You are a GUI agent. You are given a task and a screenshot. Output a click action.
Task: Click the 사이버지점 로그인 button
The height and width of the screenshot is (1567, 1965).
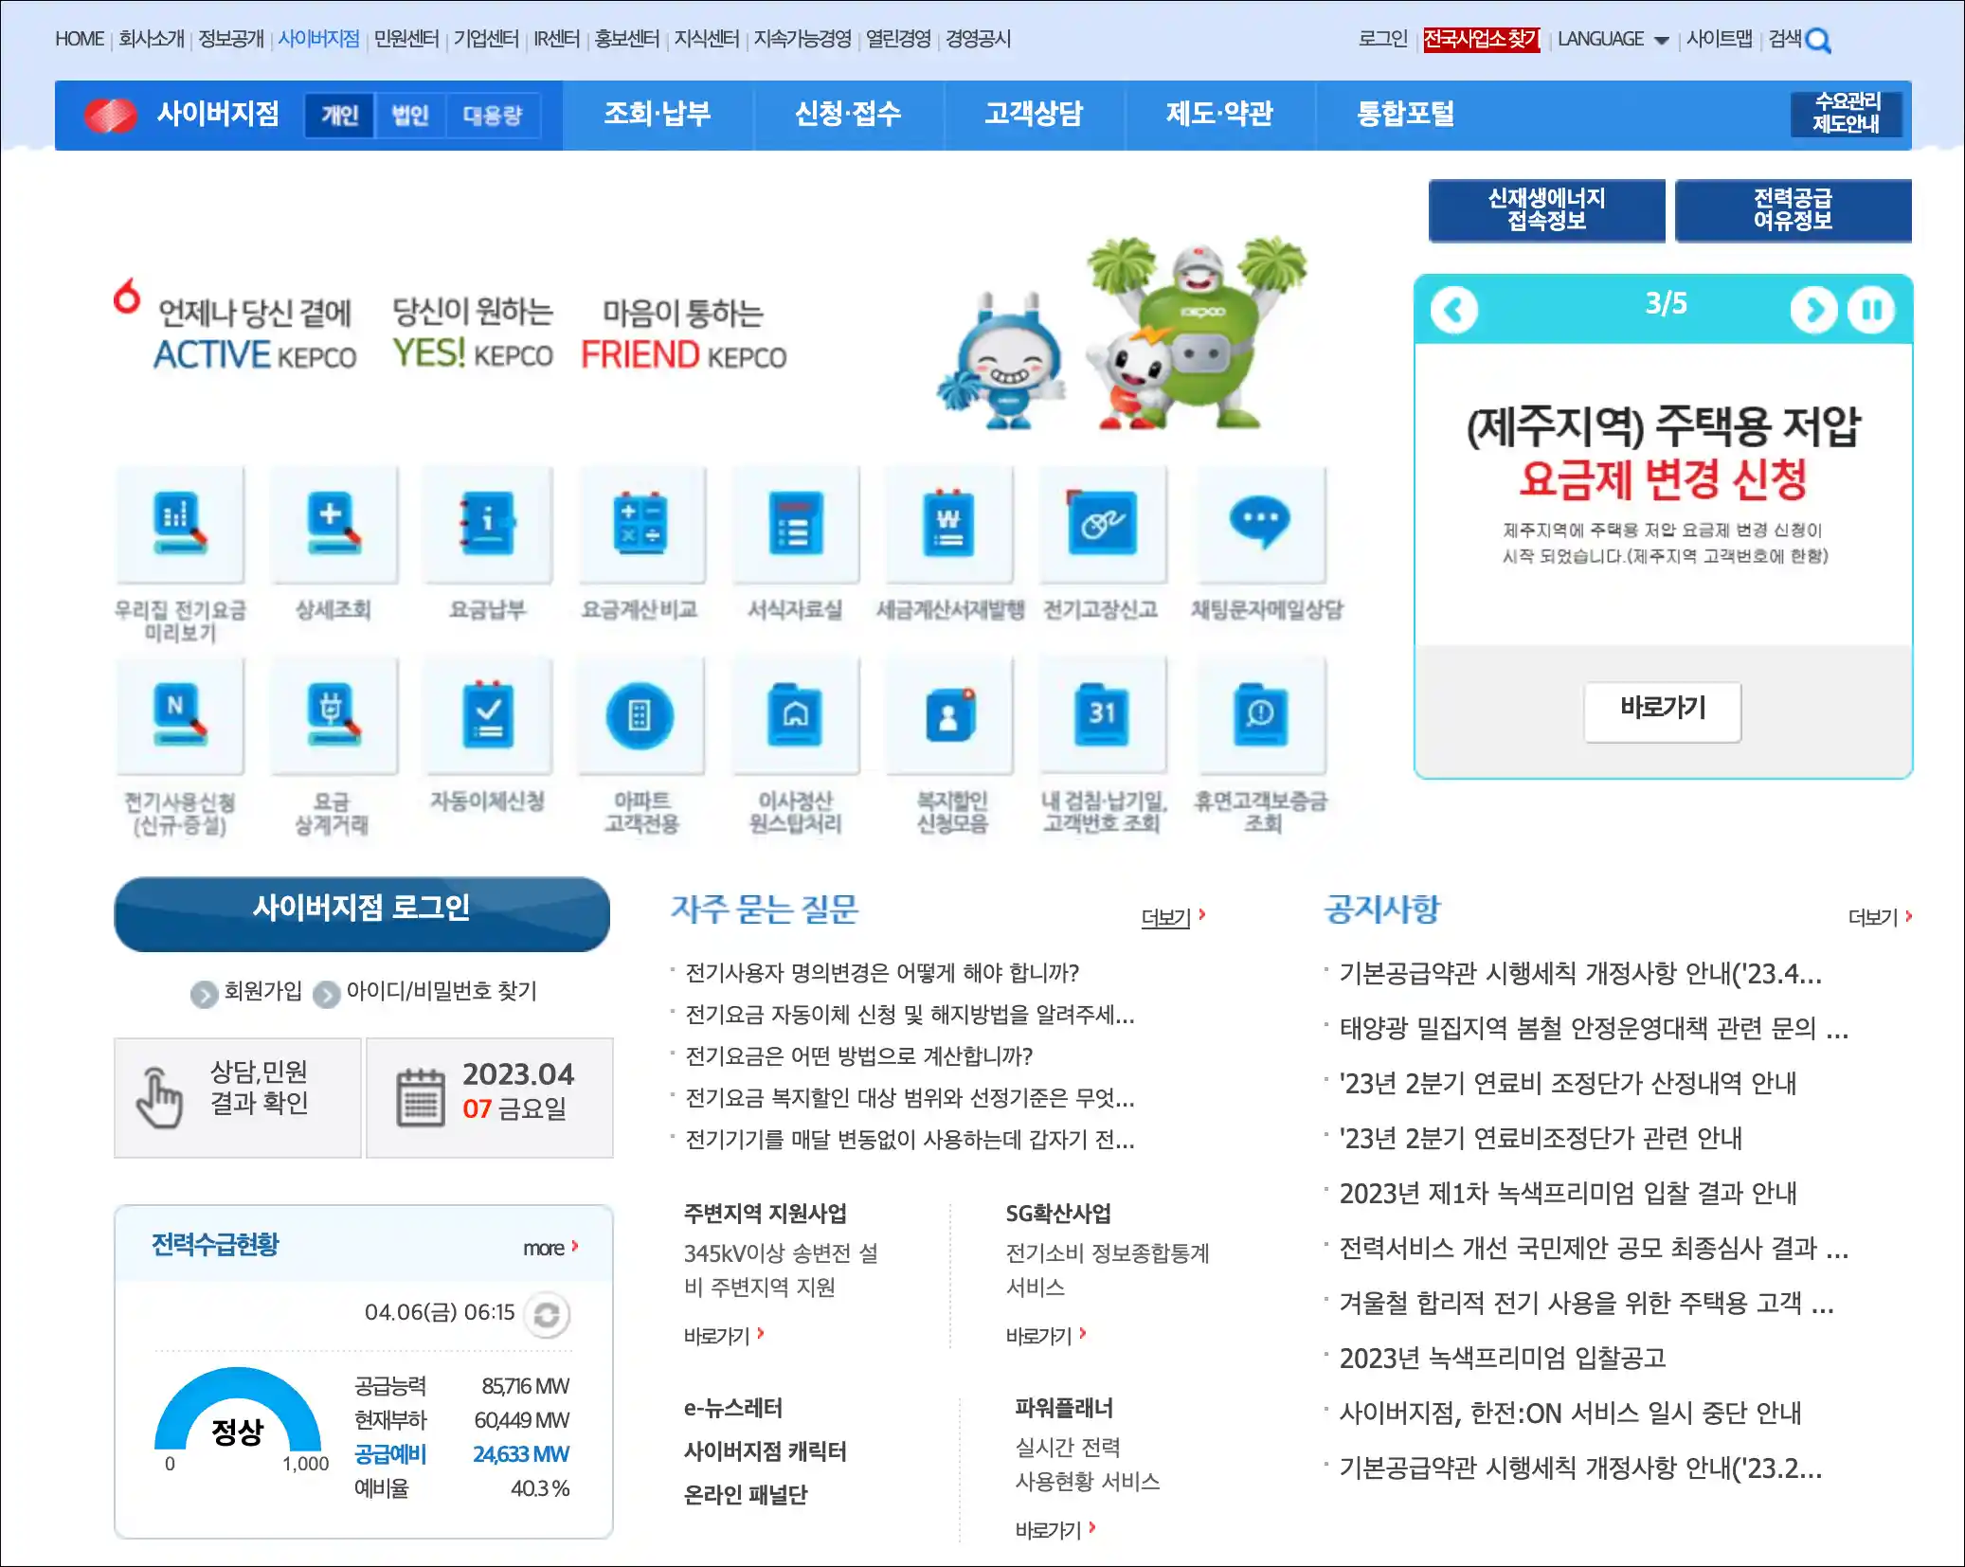[362, 913]
